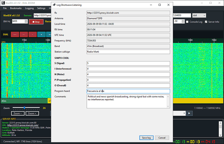The image size is (224, 144).
Task: Stop the stream with Stop button
Action: click(x=36, y=22)
